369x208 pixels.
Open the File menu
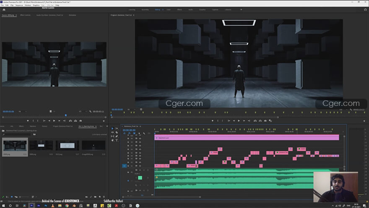click(2, 5)
